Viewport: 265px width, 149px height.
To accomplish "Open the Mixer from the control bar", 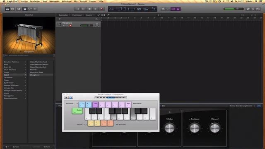I will click(30, 9).
